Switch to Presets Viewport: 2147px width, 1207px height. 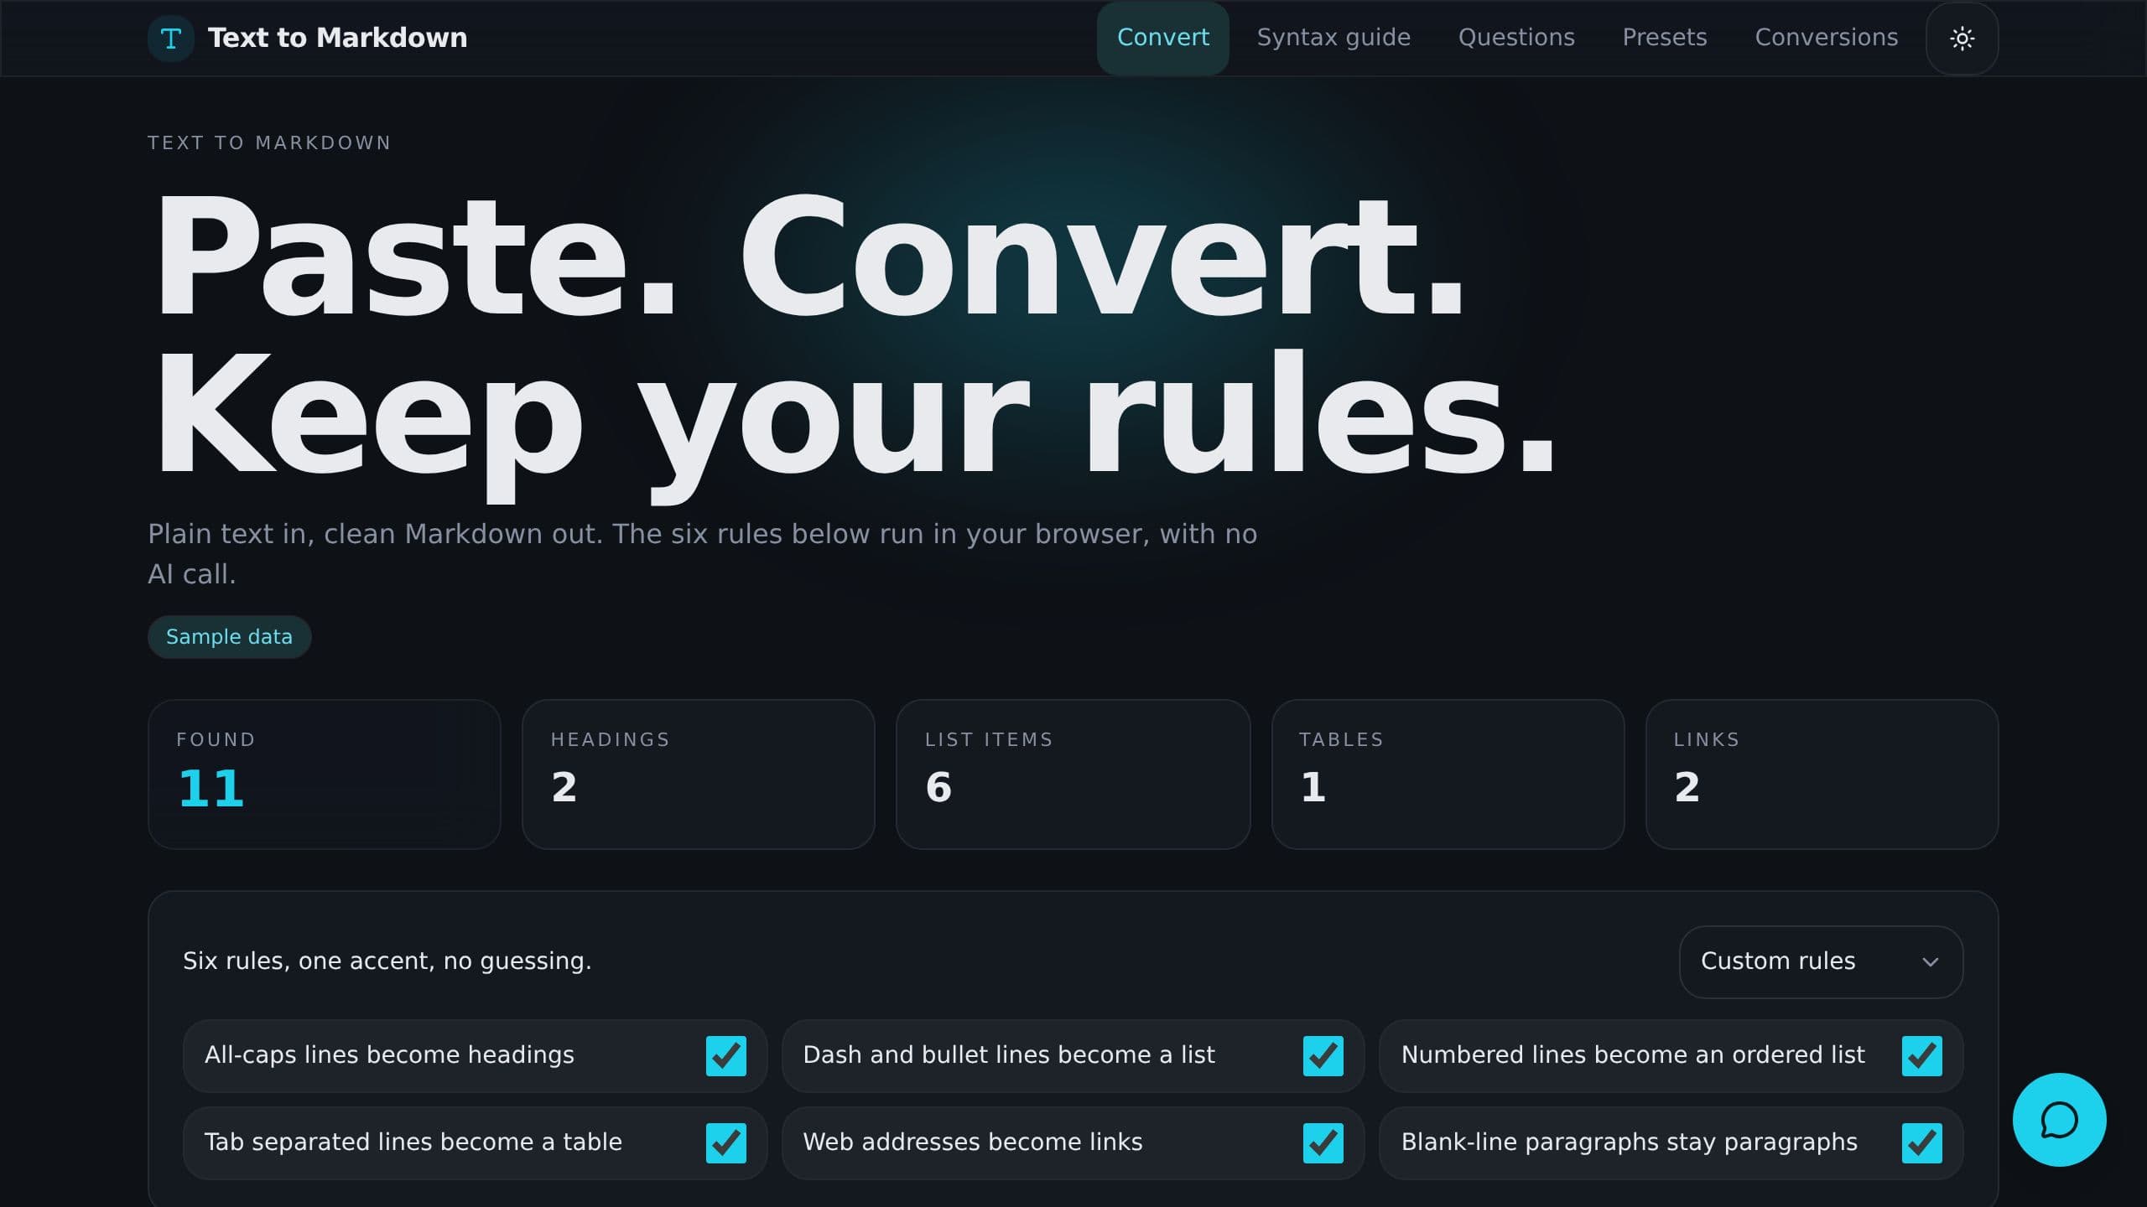coord(1664,39)
